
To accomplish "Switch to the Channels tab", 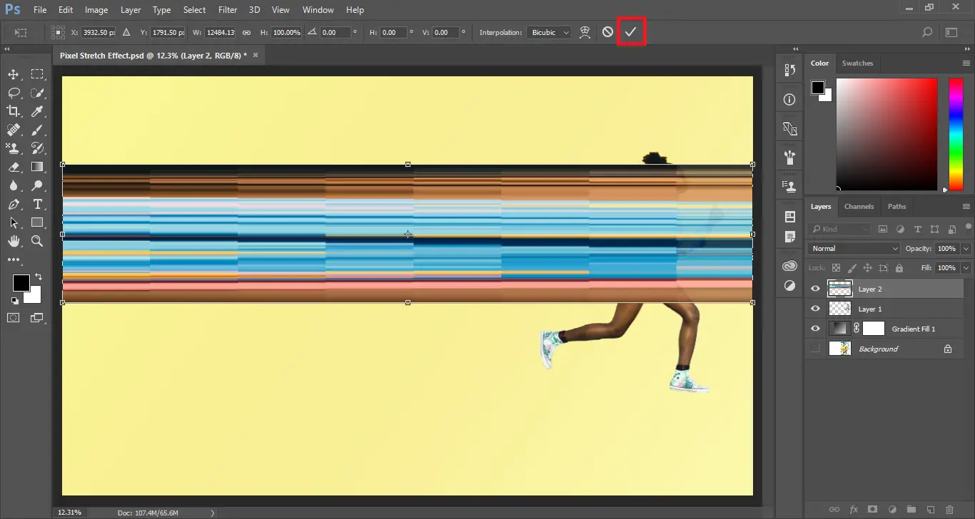I will click(859, 206).
